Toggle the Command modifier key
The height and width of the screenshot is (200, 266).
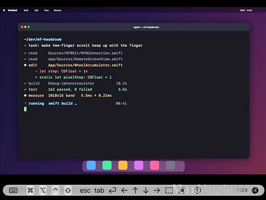click(30, 190)
